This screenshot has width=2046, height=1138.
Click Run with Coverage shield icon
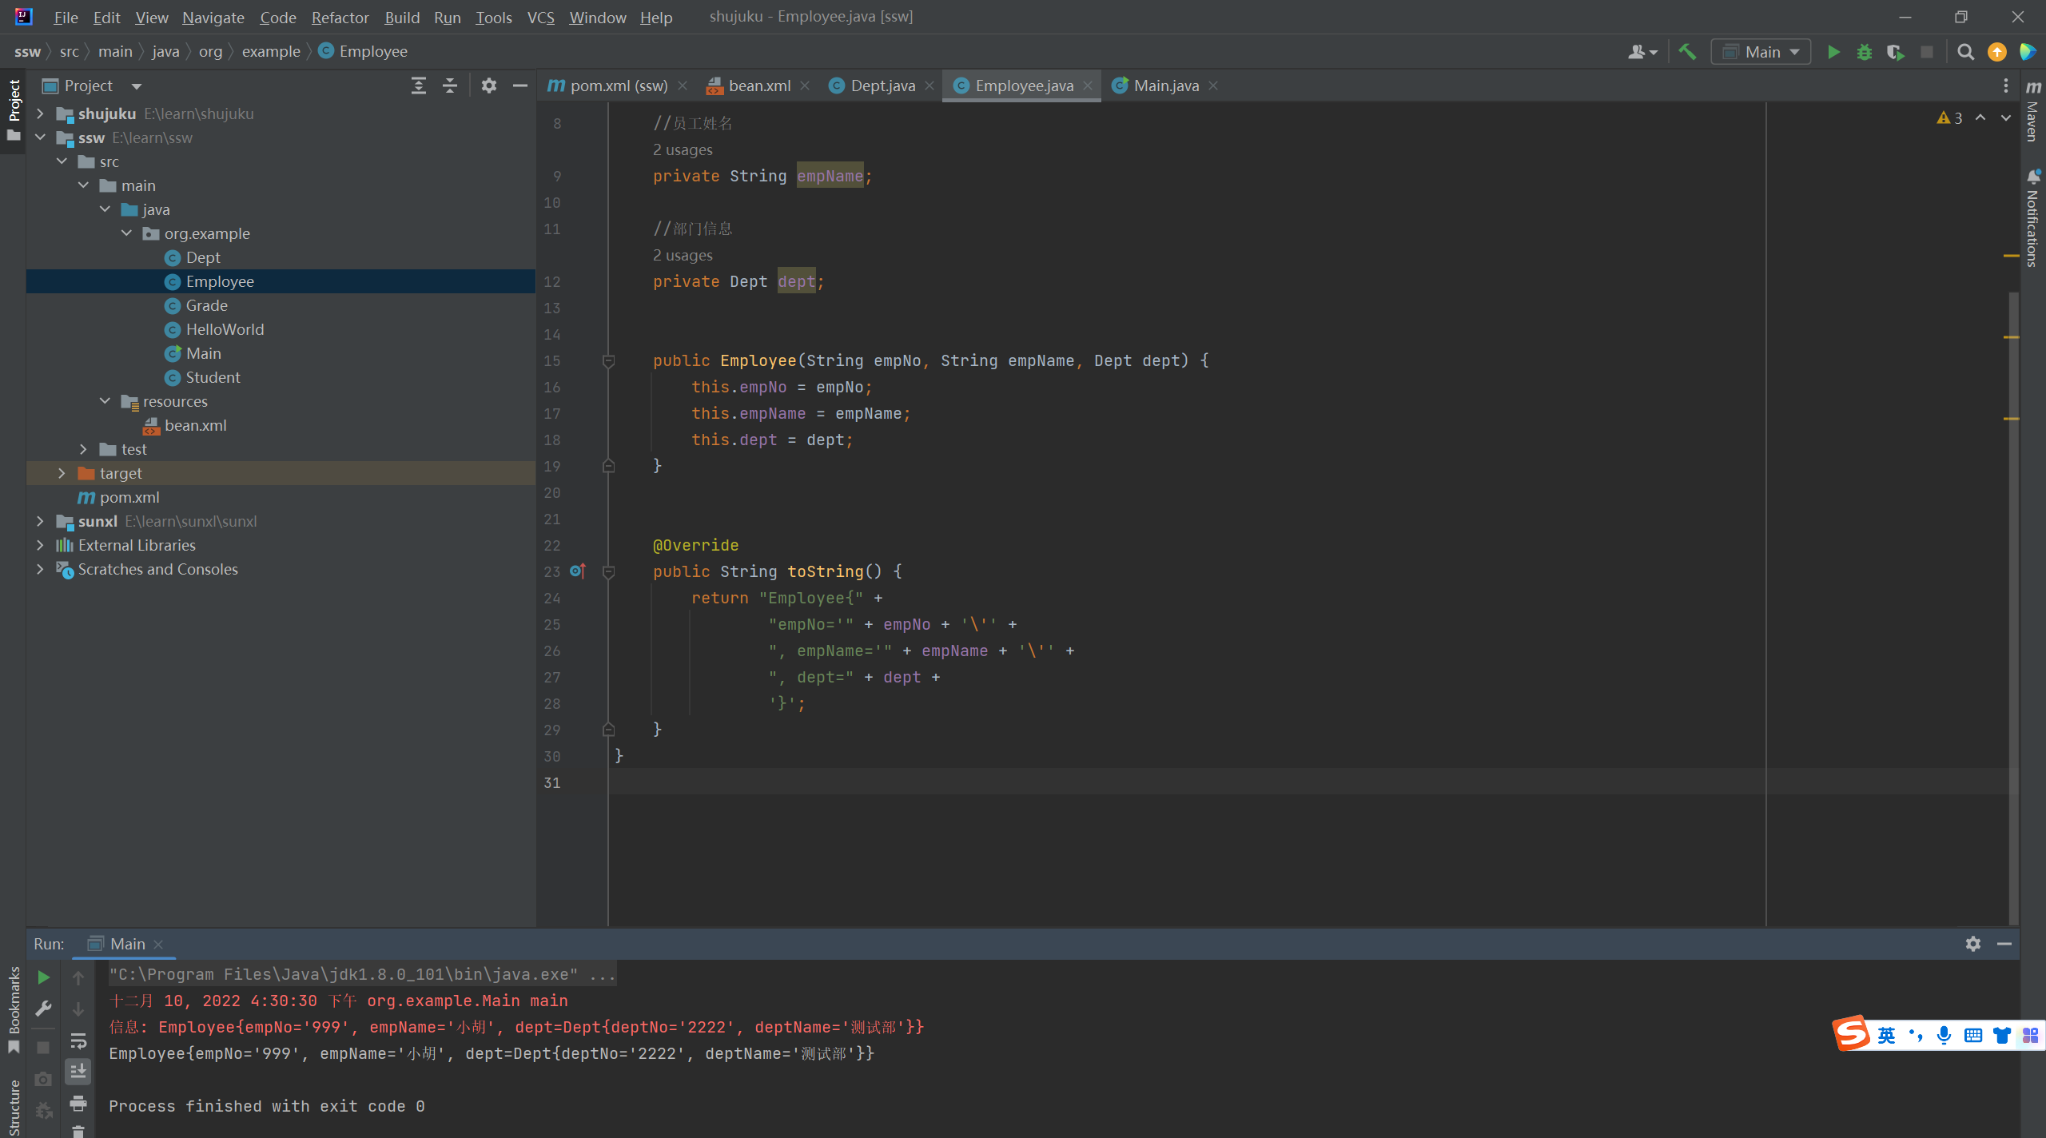pyautogui.click(x=1895, y=52)
